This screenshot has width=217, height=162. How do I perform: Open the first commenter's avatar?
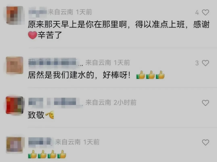pyautogui.click(x=15, y=15)
